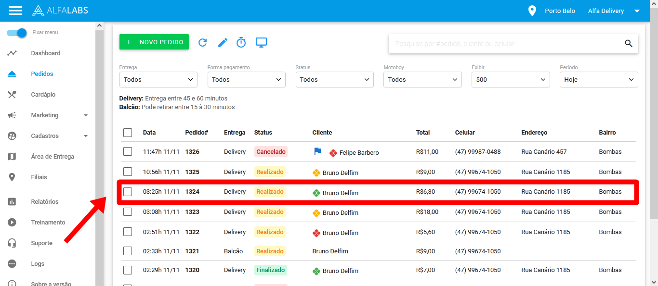Toggle the Fixar menu switch
The height and width of the screenshot is (286, 658).
[17, 33]
